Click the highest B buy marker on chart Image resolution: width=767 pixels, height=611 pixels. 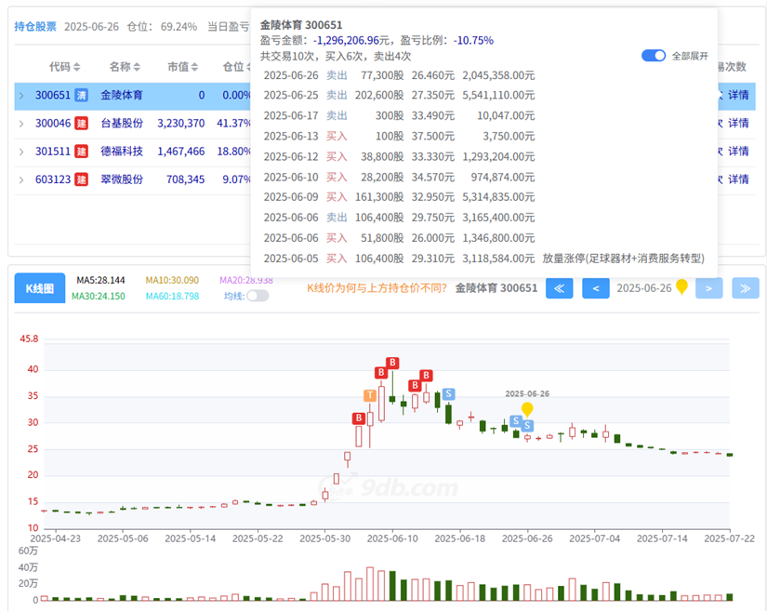coord(392,363)
